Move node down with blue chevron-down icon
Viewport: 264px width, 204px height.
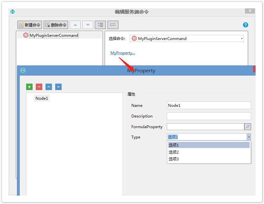click(58, 87)
